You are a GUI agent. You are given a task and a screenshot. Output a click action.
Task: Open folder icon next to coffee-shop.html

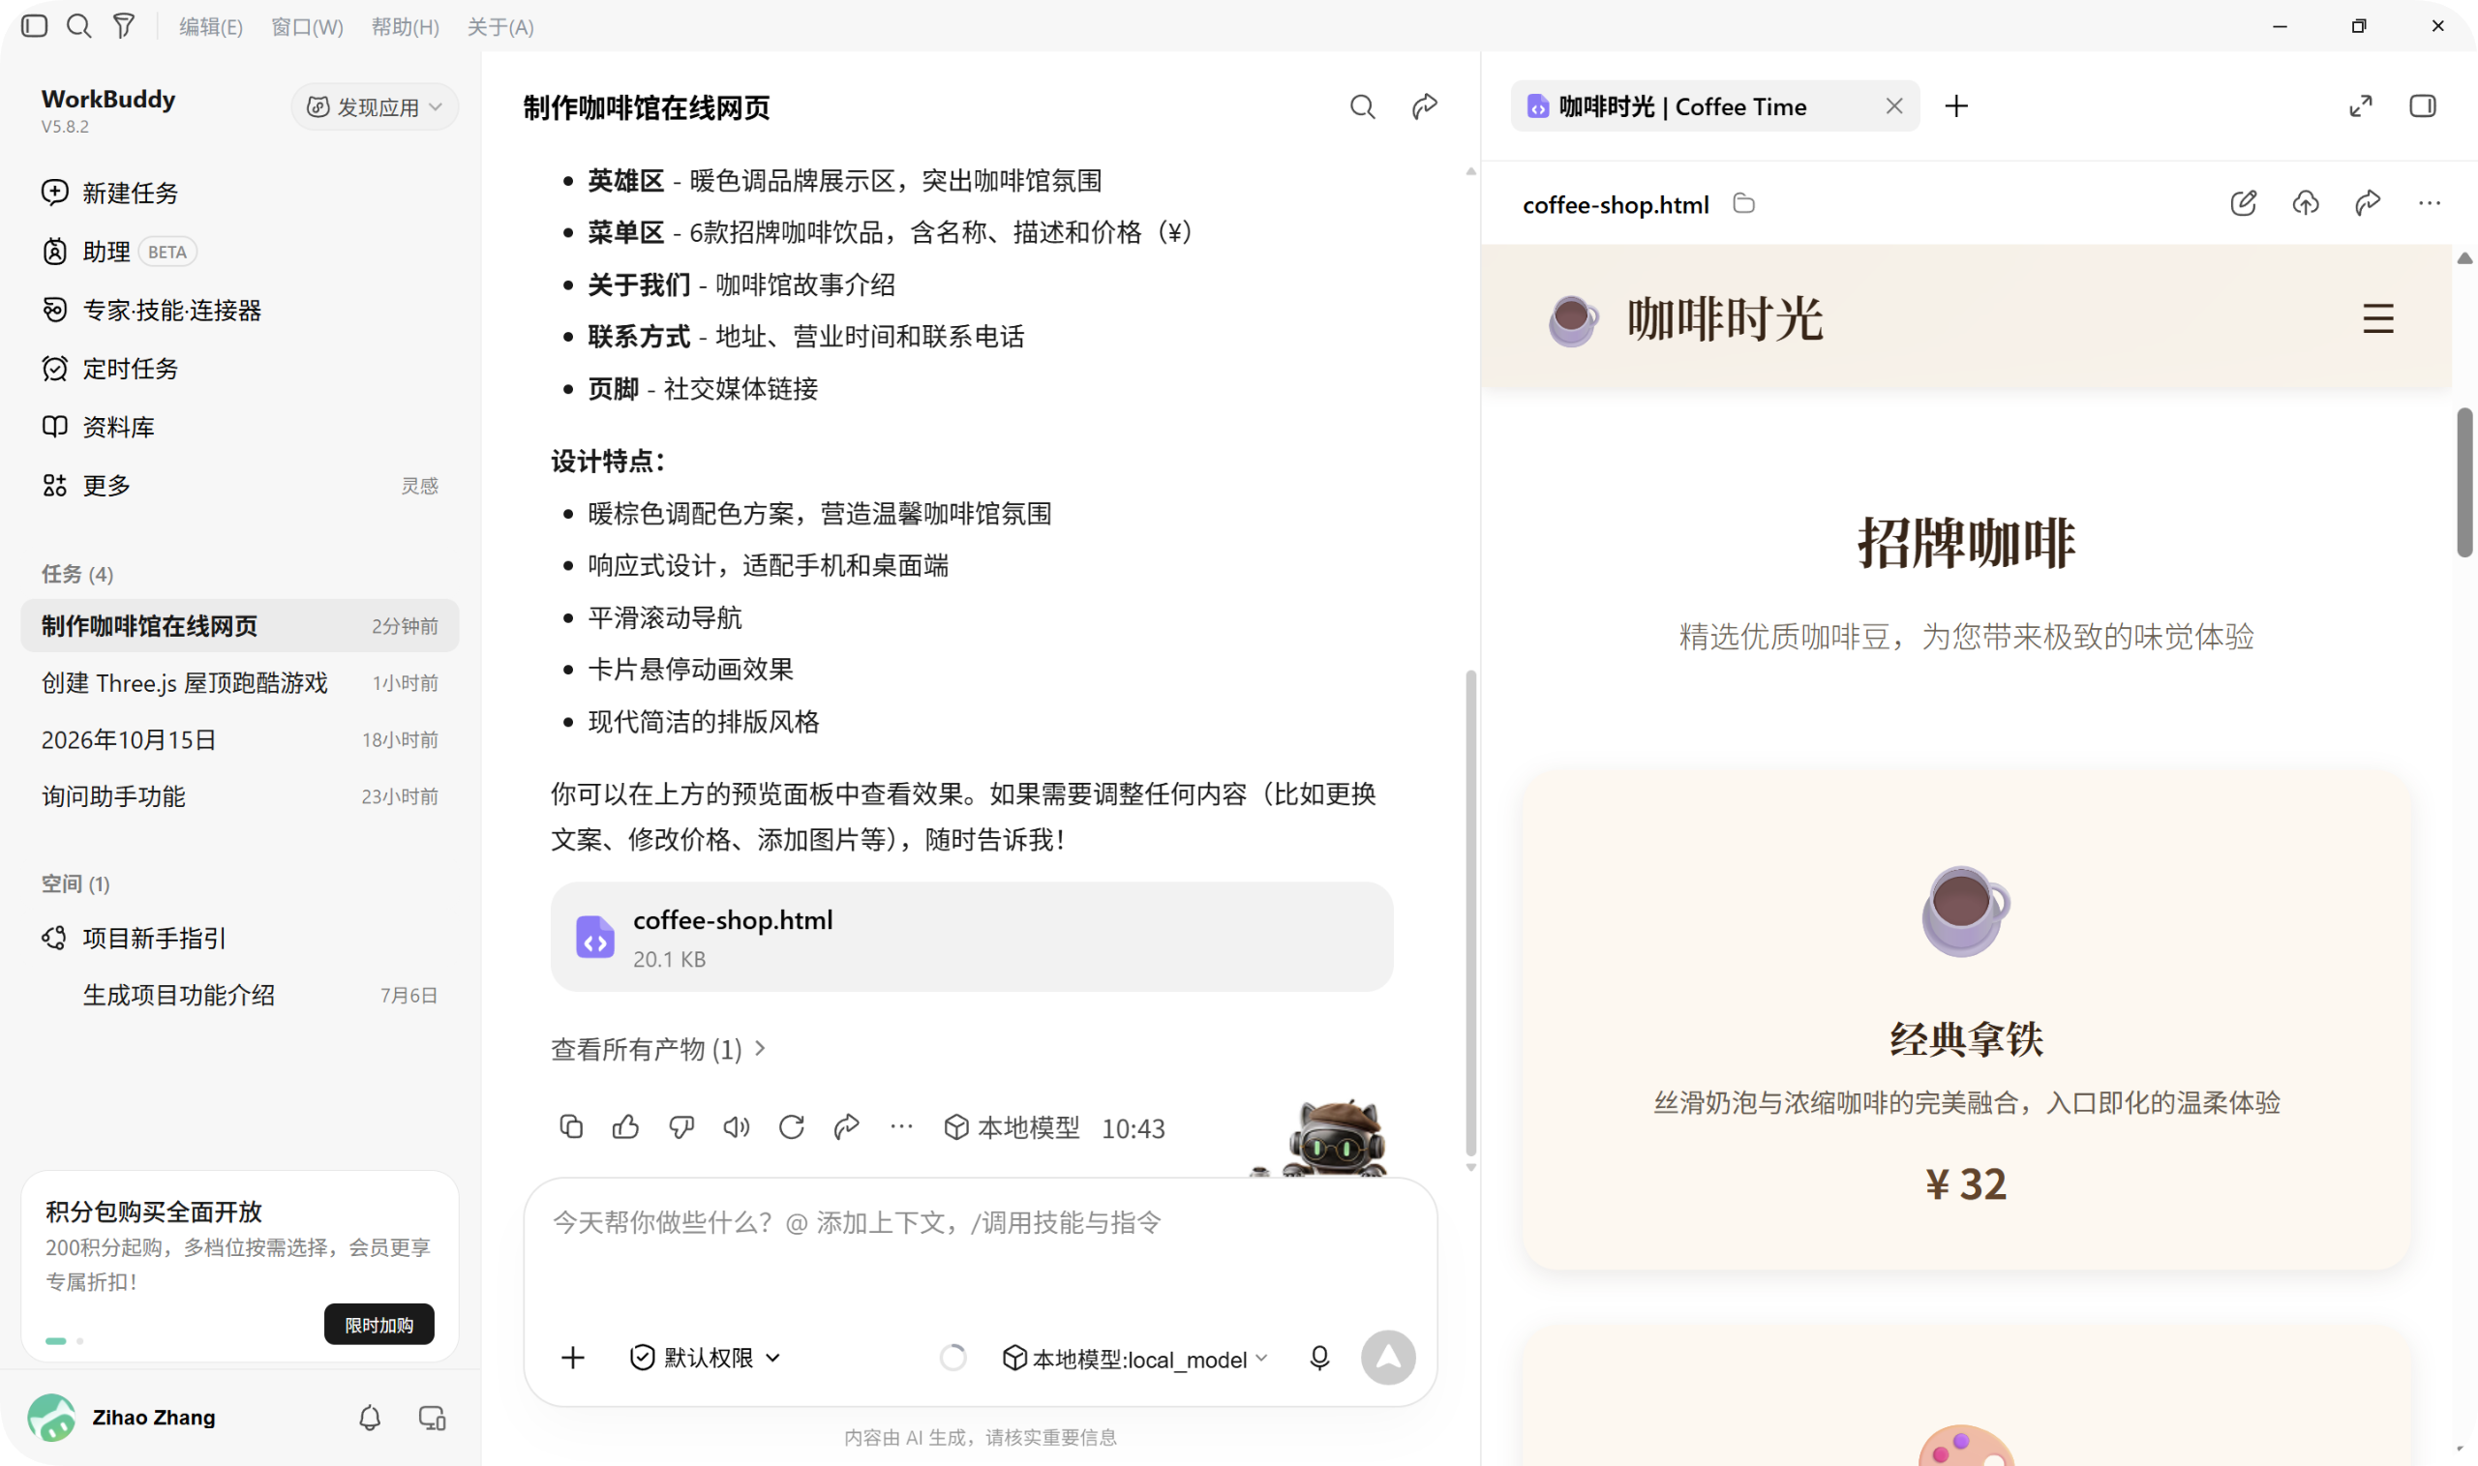tap(1744, 203)
